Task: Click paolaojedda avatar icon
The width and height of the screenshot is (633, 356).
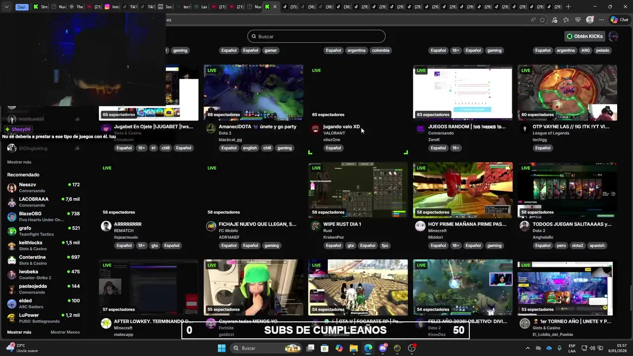Action: pyautogui.click(x=12, y=289)
